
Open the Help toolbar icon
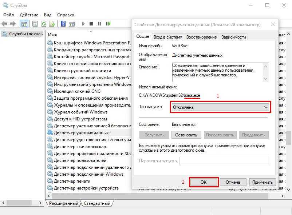[63, 24]
